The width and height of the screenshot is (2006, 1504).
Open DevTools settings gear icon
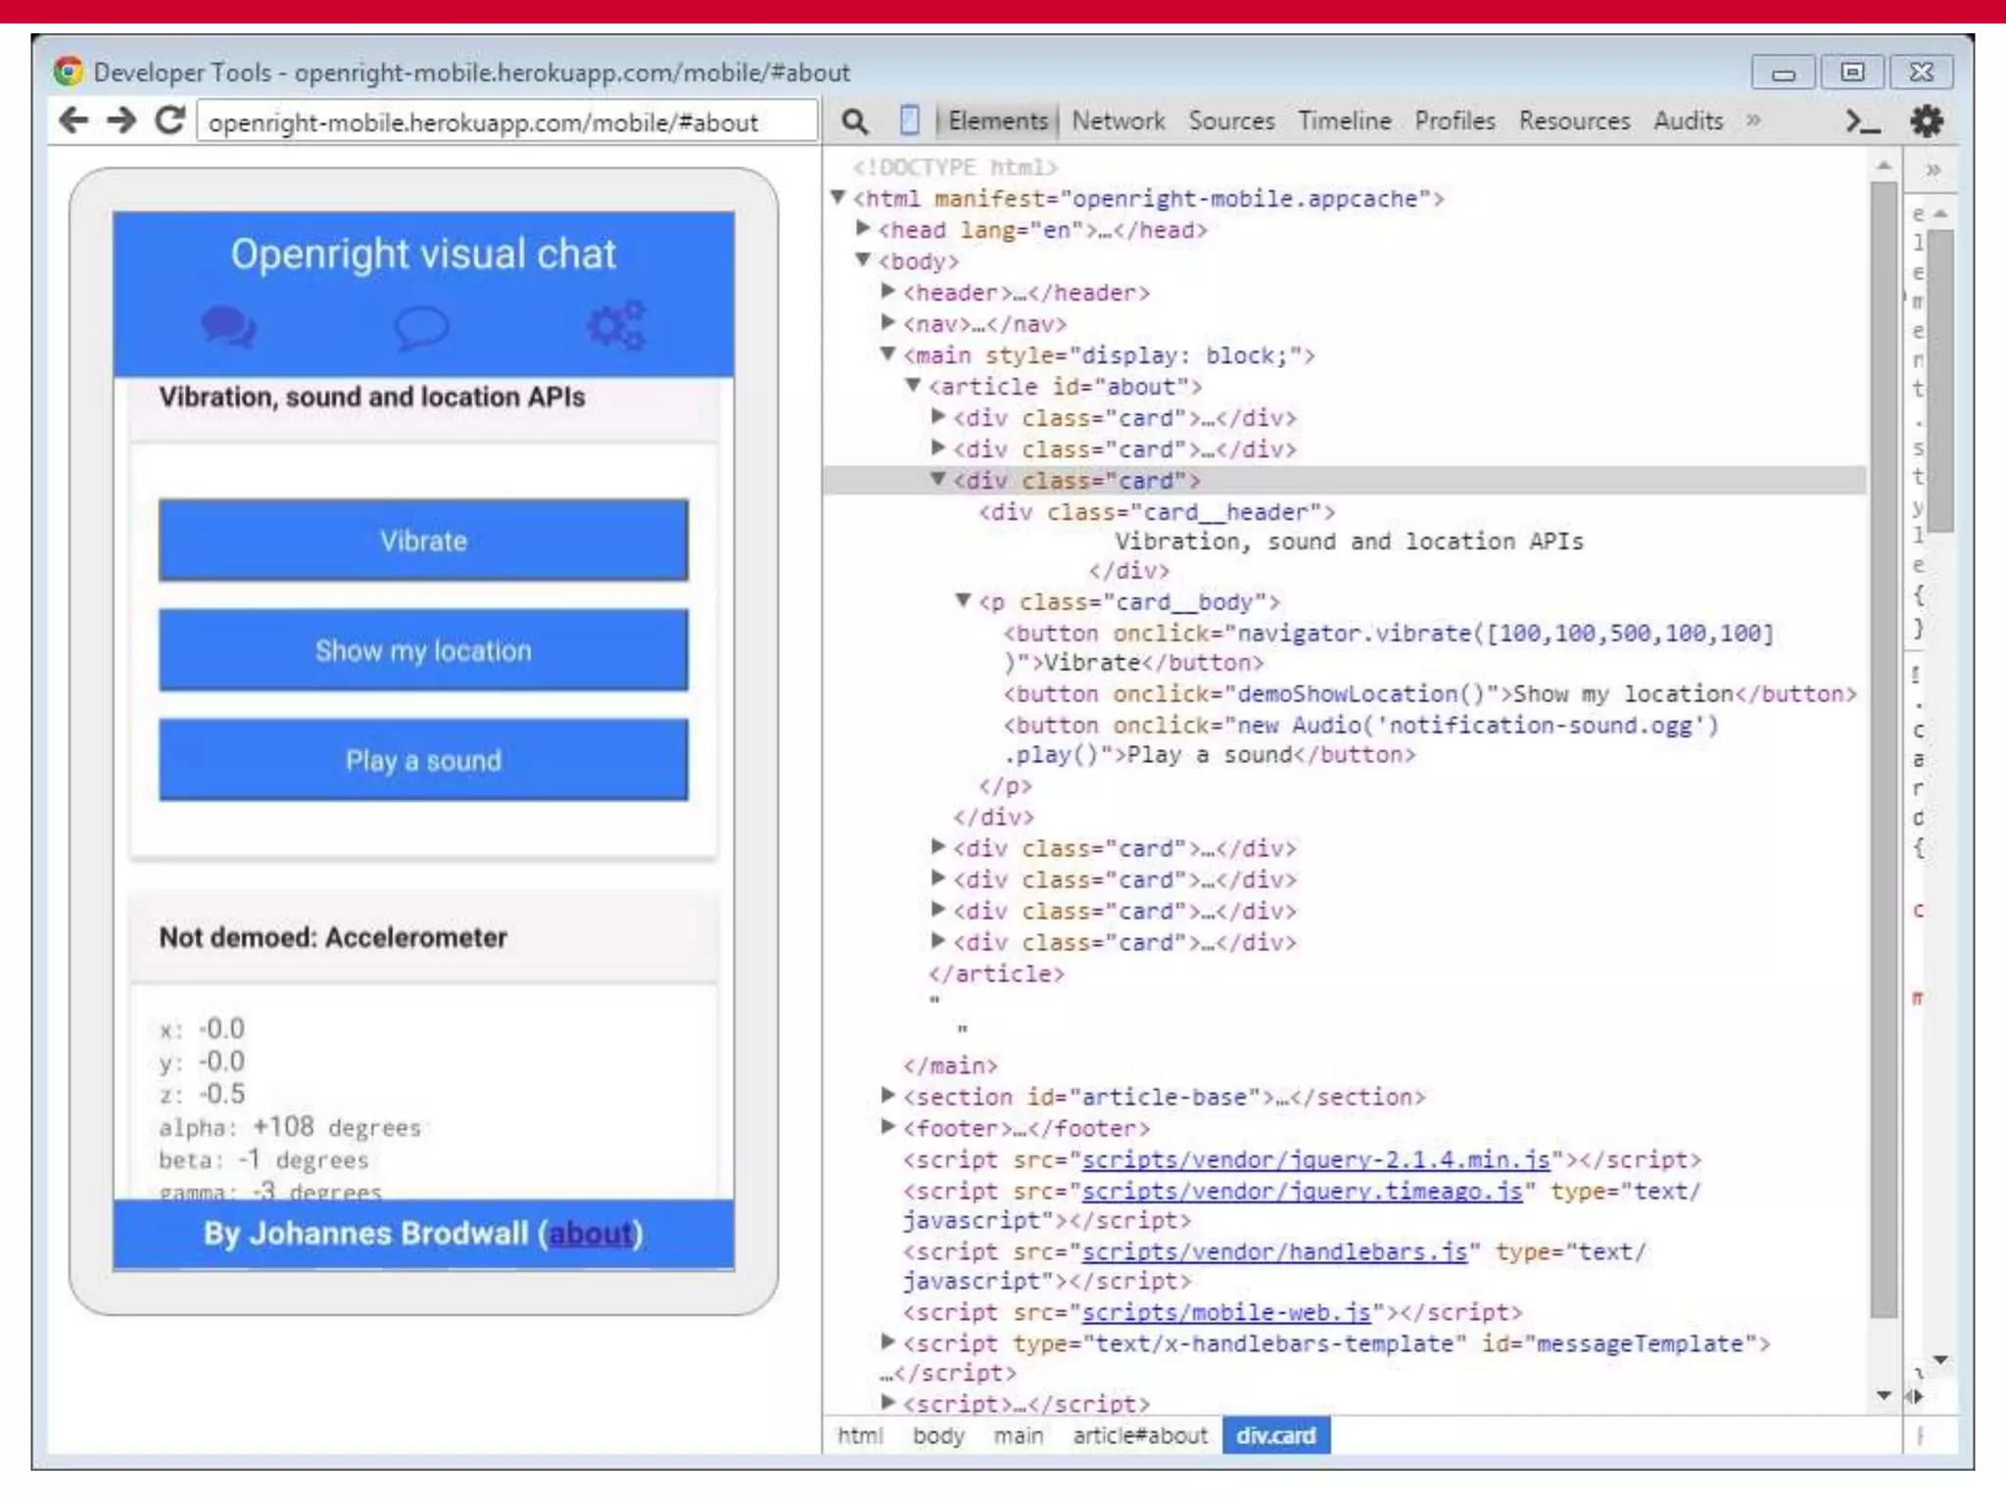click(1926, 121)
